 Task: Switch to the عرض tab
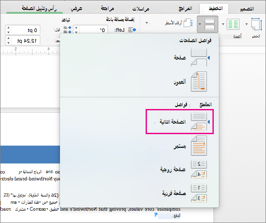(76, 9)
